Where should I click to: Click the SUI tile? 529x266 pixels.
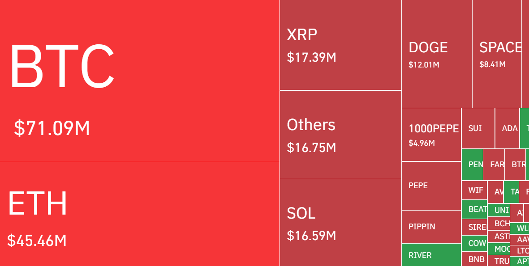click(x=478, y=128)
